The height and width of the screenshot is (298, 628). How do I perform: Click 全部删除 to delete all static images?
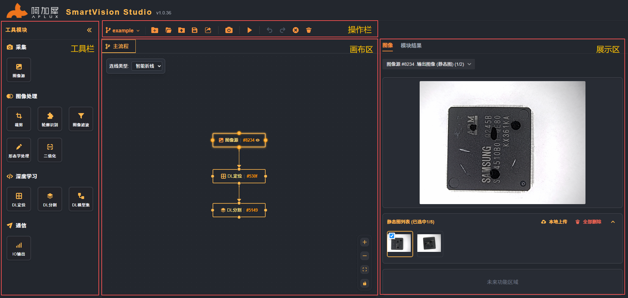(592, 221)
